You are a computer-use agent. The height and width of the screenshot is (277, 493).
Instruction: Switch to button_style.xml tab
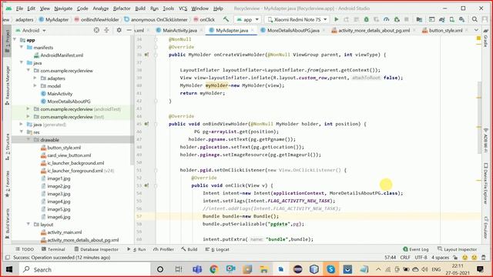click(445, 31)
